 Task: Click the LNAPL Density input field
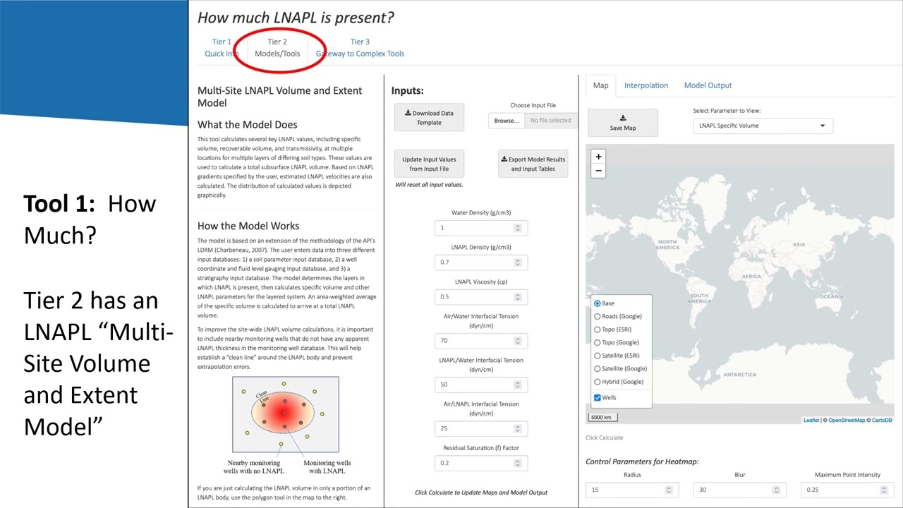pos(481,262)
